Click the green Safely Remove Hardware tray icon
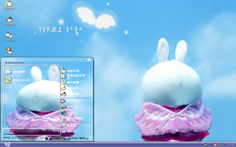This screenshot has height=147, width=236. (223, 144)
